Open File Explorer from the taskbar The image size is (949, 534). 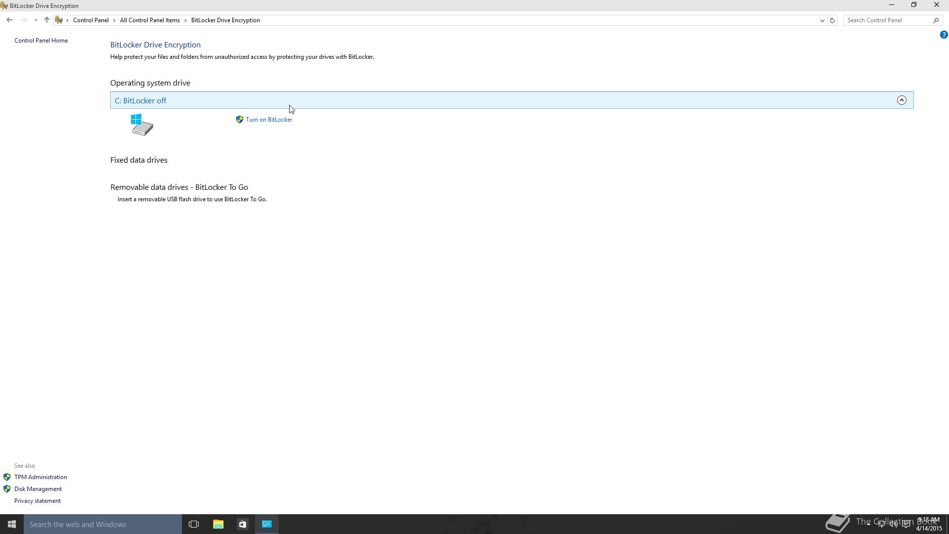tap(218, 524)
